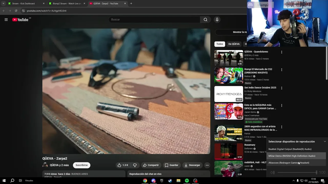Click the Compartir share button
This screenshot has width=328, height=184.
151,165
